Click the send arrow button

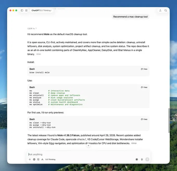[x=147, y=159]
